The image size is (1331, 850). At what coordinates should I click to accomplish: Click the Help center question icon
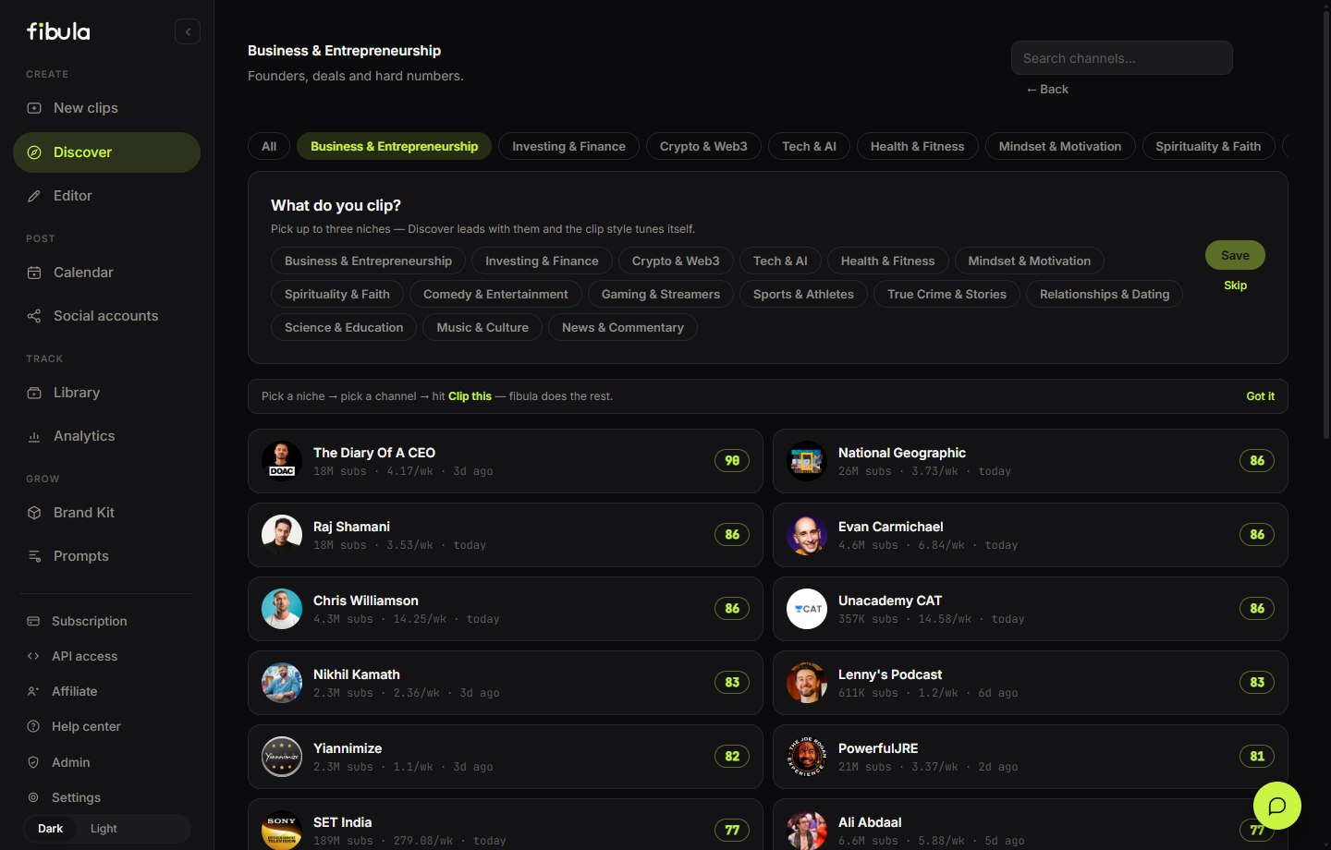tap(33, 726)
